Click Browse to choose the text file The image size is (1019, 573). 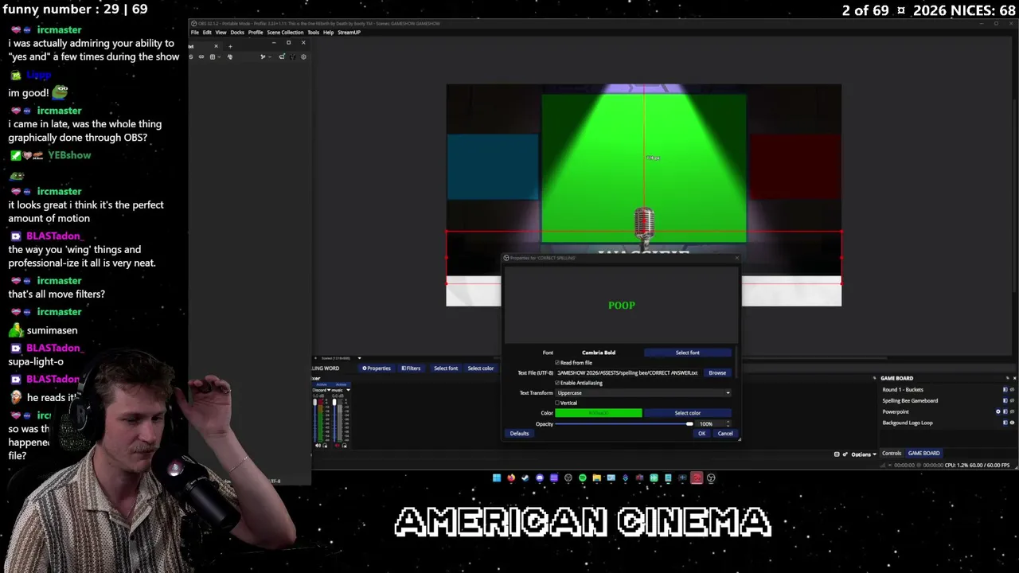(x=717, y=372)
